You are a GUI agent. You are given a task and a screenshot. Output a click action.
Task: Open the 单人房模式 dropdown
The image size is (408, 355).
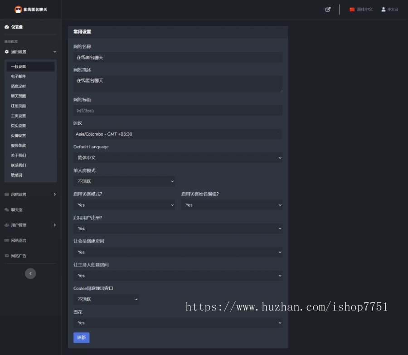pyautogui.click(x=124, y=181)
